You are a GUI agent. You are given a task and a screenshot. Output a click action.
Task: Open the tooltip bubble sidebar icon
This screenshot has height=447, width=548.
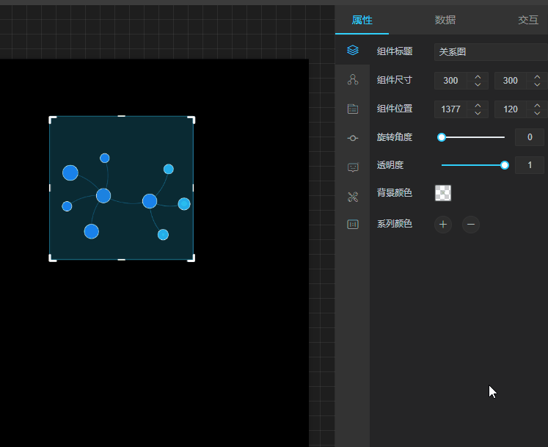[x=353, y=167]
